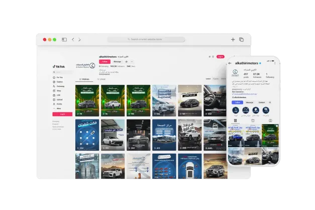Click the Log in pill at TikTok top right
Image resolution: width=315 pixels, height=210 pixels.
(221, 57)
